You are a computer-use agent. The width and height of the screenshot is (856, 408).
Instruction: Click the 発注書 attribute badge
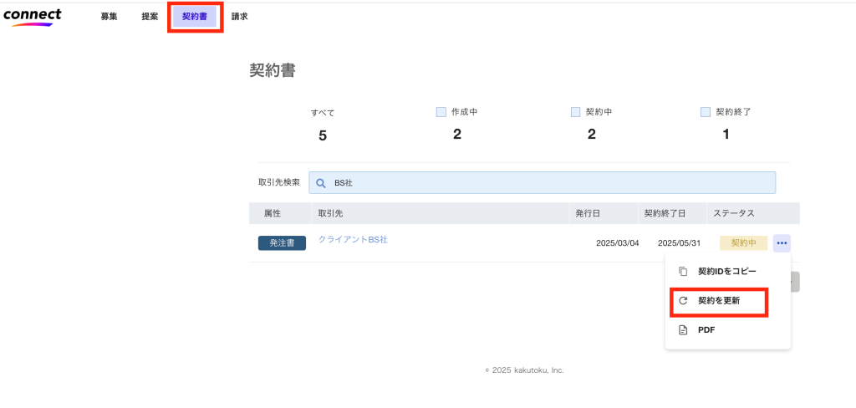click(x=282, y=243)
